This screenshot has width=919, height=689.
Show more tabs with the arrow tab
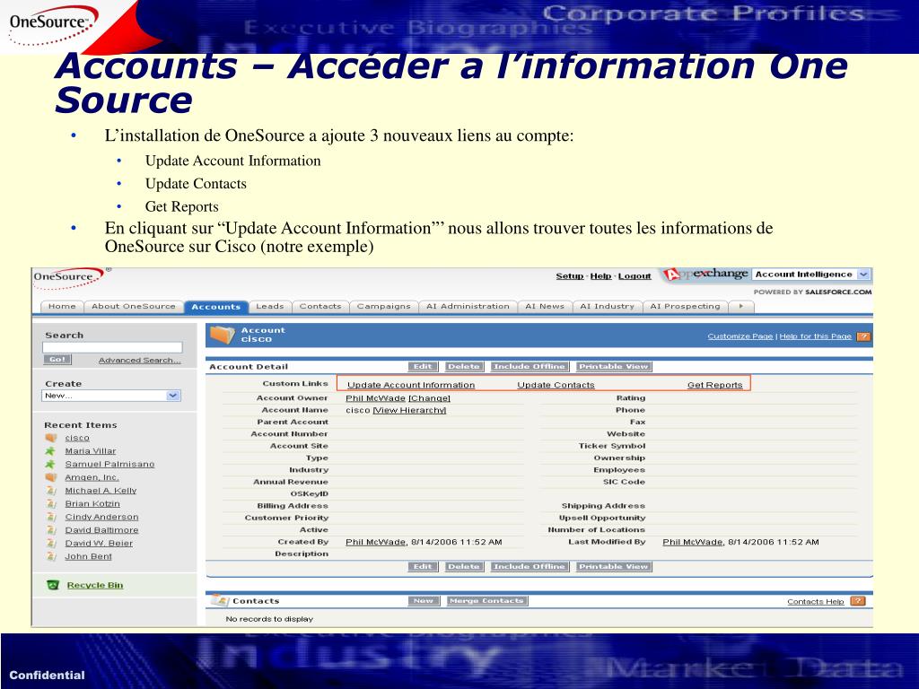click(x=740, y=306)
